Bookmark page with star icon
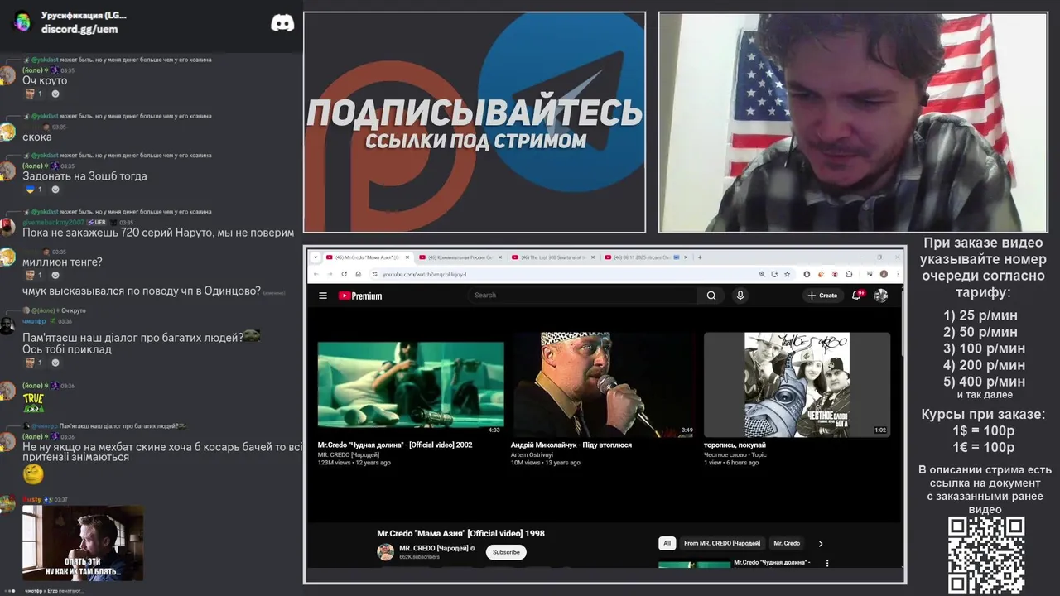1060x596 pixels. (x=787, y=274)
